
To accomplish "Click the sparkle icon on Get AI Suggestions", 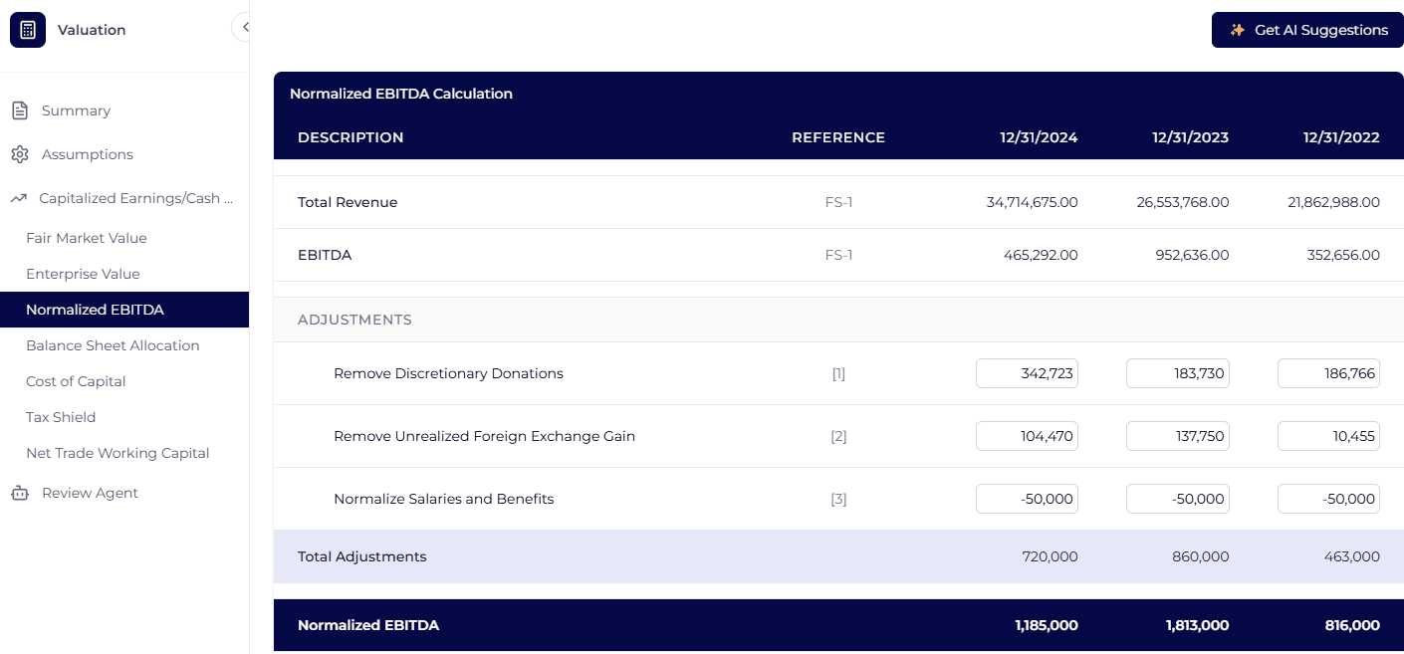I will tap(1237, 30).
